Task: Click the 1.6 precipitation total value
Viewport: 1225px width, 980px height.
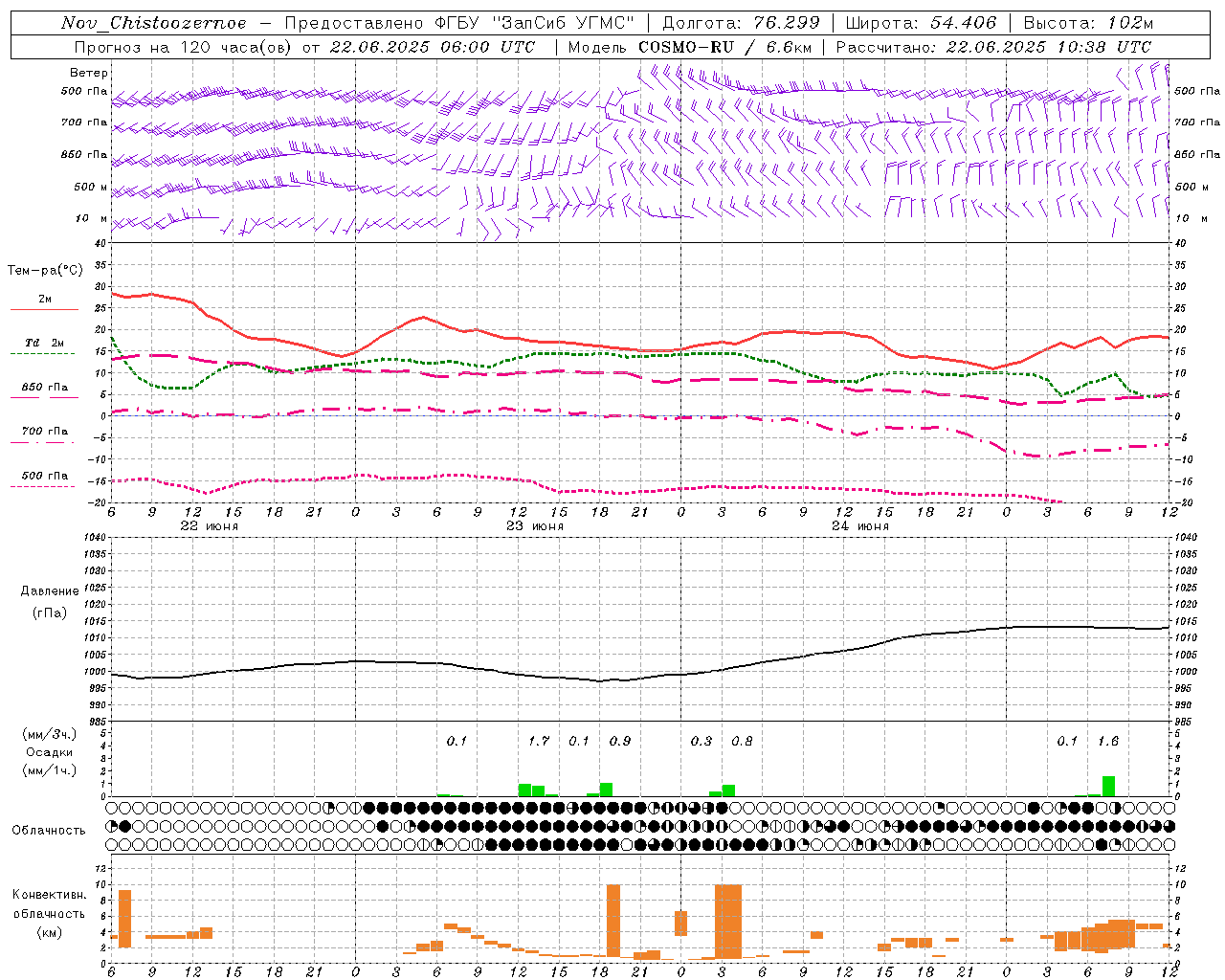Action: (x=1108, y=741)
